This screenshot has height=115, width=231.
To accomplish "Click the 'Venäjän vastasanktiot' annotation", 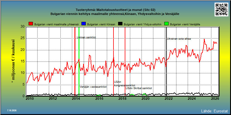I will [93, 87].
